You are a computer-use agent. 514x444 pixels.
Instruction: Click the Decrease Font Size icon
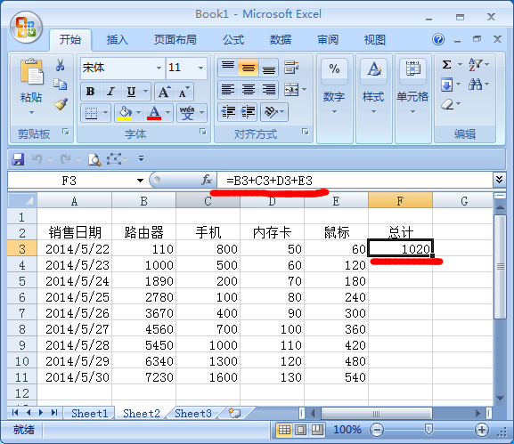tap(184, 92)
